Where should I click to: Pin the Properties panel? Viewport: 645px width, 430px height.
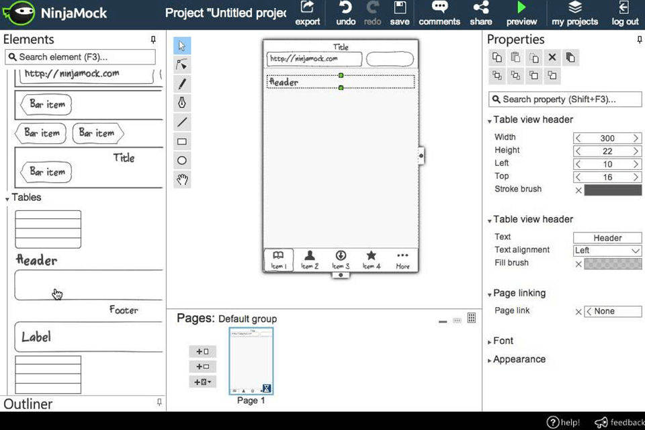click(x=639, y=40)
